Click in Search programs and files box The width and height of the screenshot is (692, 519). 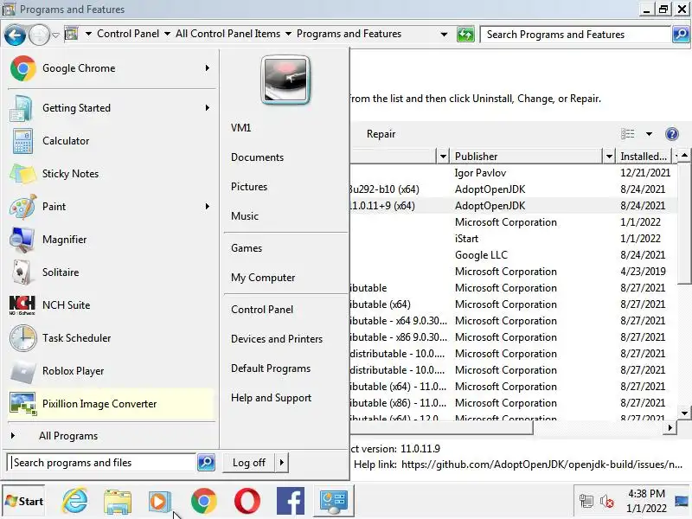[102, 463]
